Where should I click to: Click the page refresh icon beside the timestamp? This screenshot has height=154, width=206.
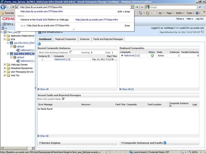pos(203,32)
